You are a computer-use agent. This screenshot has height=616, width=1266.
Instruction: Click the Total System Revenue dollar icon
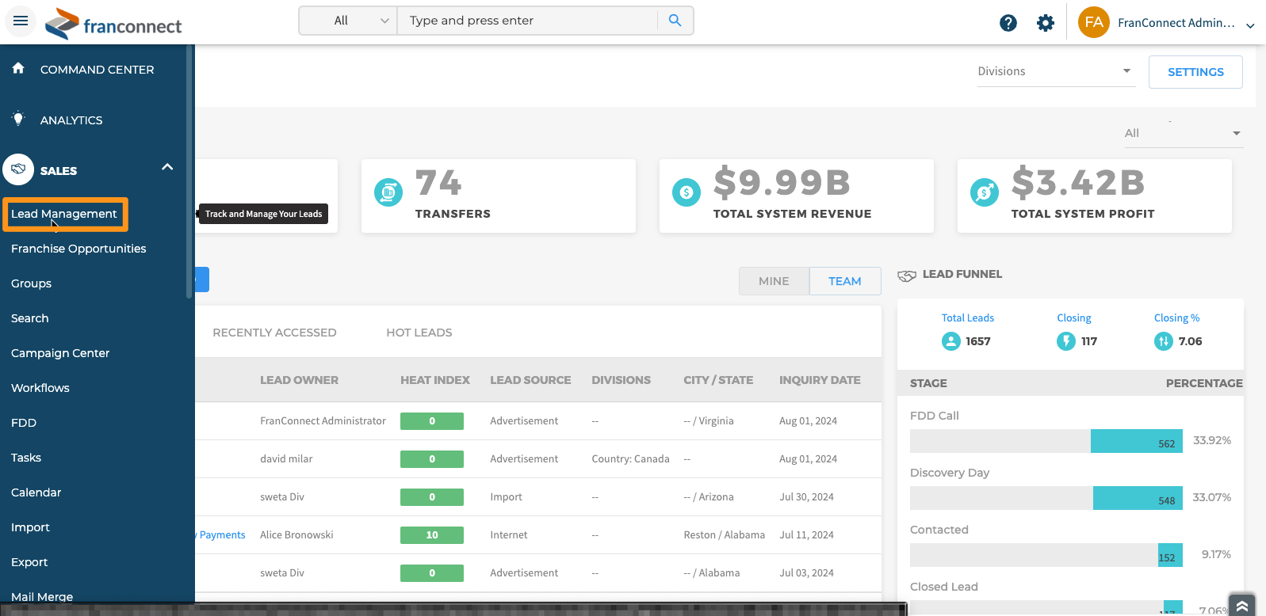[687, 192]
